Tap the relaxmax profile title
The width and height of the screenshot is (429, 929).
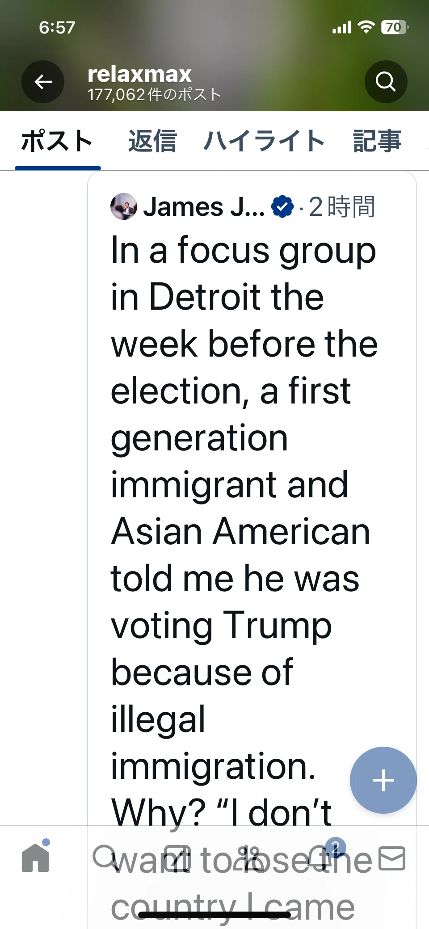coord(139,74)
